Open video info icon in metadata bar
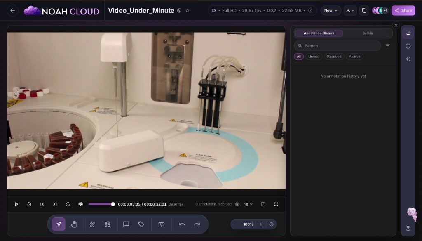The width and height of the screenshot is (422, 241). tap(310, 10)
